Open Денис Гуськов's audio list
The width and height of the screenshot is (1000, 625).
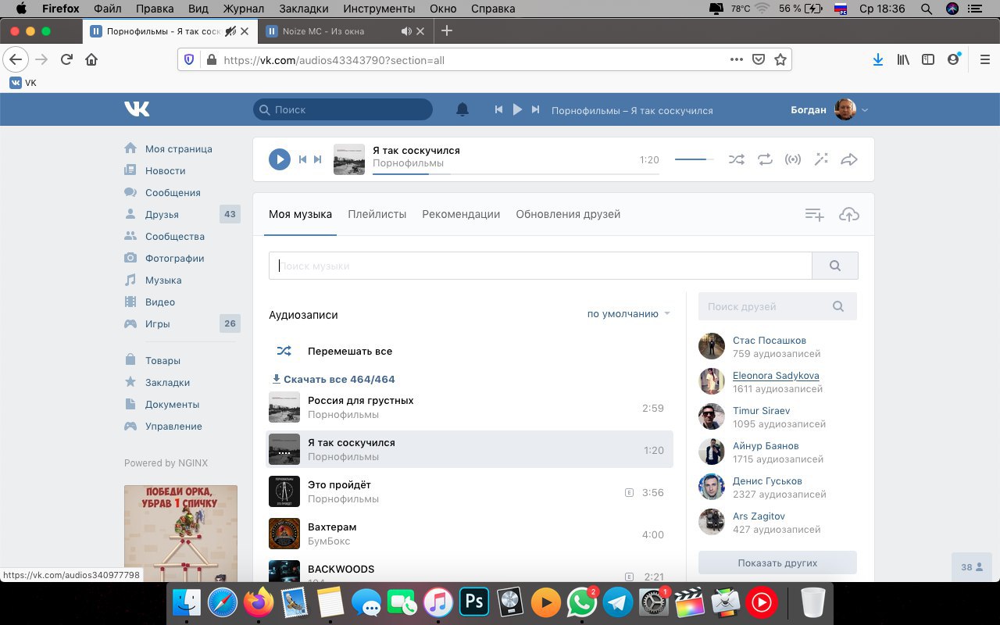click(767, 481)
